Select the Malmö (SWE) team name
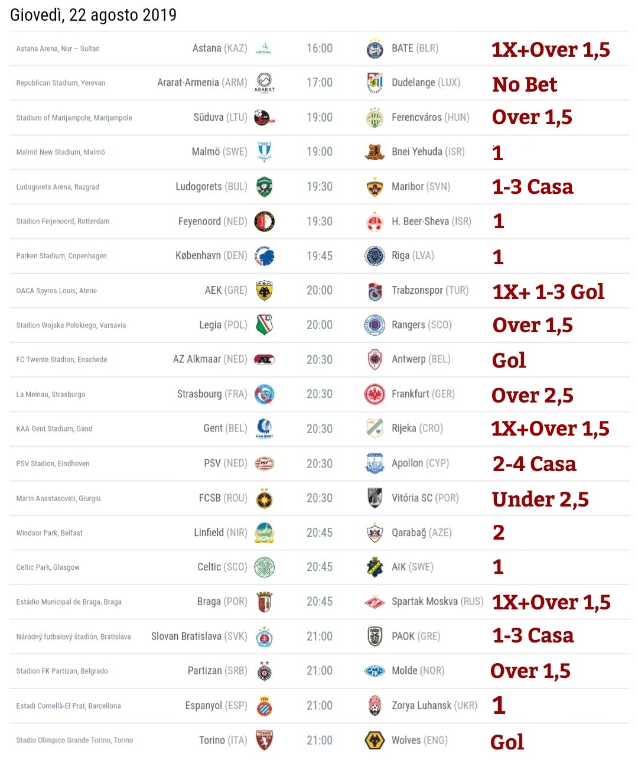The height and width of the screenshot is (766, 638). [219, 152]
